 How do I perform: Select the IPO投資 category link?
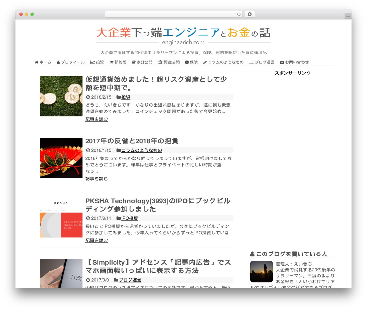pyautogui.click(x=130, y=218)
